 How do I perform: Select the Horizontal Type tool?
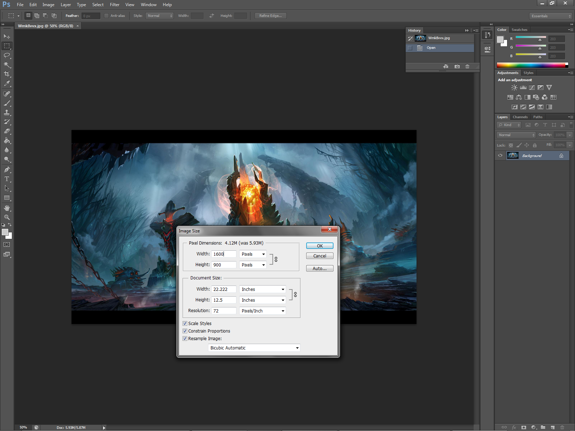click(7, 179)
